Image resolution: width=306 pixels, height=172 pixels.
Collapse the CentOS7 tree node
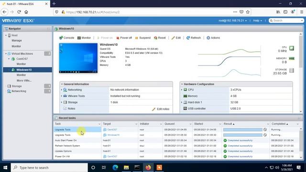9,59
